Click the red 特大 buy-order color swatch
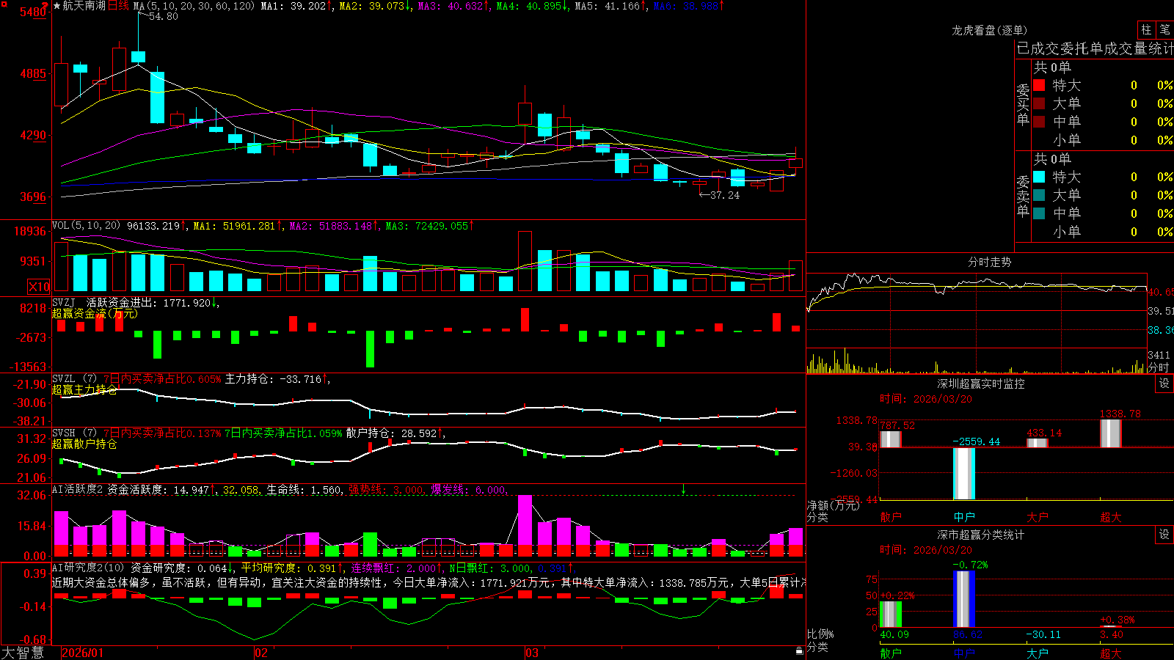 [1039, 85]
